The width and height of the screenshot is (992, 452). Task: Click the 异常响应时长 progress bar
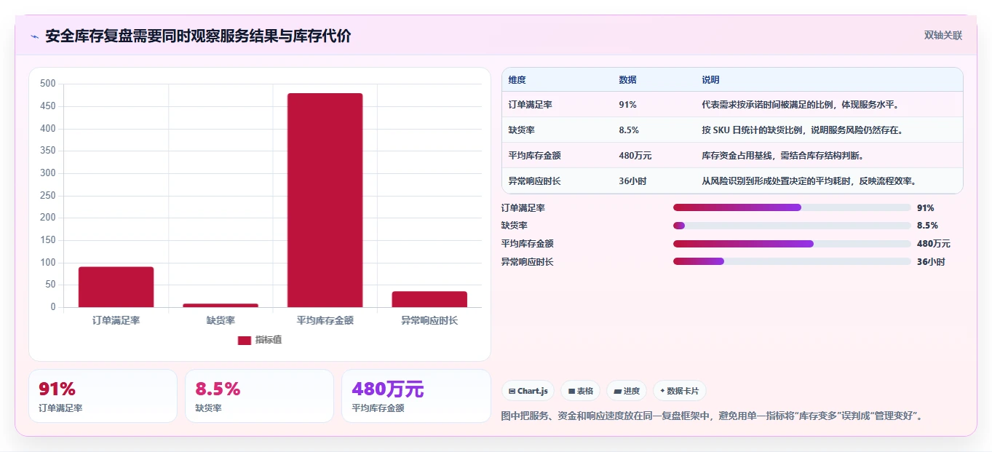point(792,261)
